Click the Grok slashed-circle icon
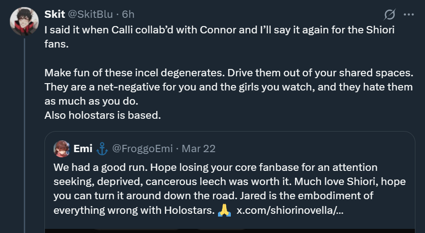The image size is (425, 233). coord(390,15)
